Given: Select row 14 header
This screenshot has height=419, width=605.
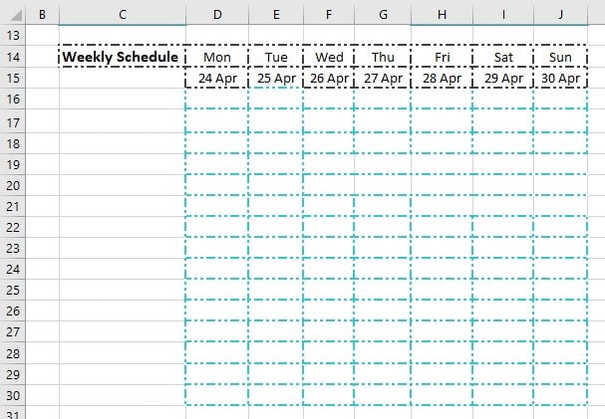Looking at the screenshot, I should click(13, 57).
